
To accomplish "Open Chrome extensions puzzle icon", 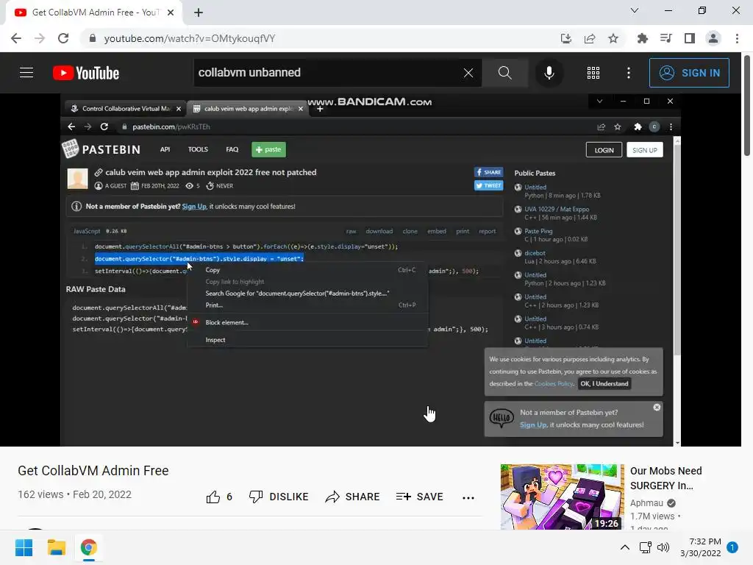I will [x=643, y=38].
